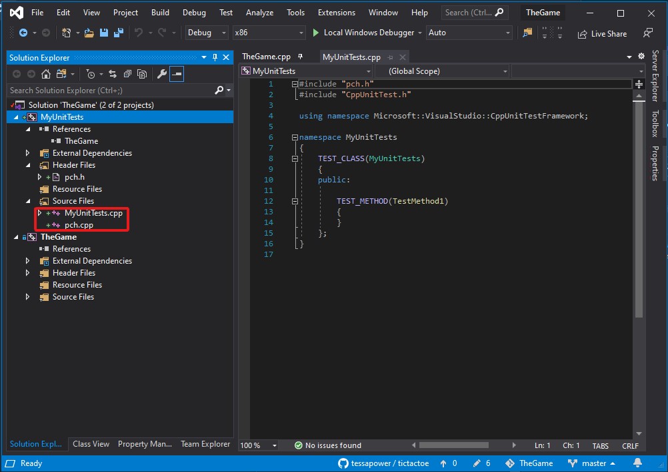Switch to the Team Explorer tab

pyautogui.click(x=205, y=444)
